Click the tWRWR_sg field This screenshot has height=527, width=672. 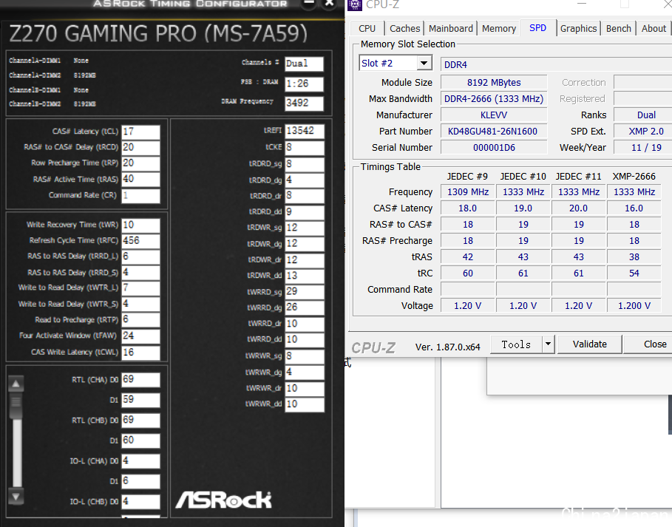[305, 356]
